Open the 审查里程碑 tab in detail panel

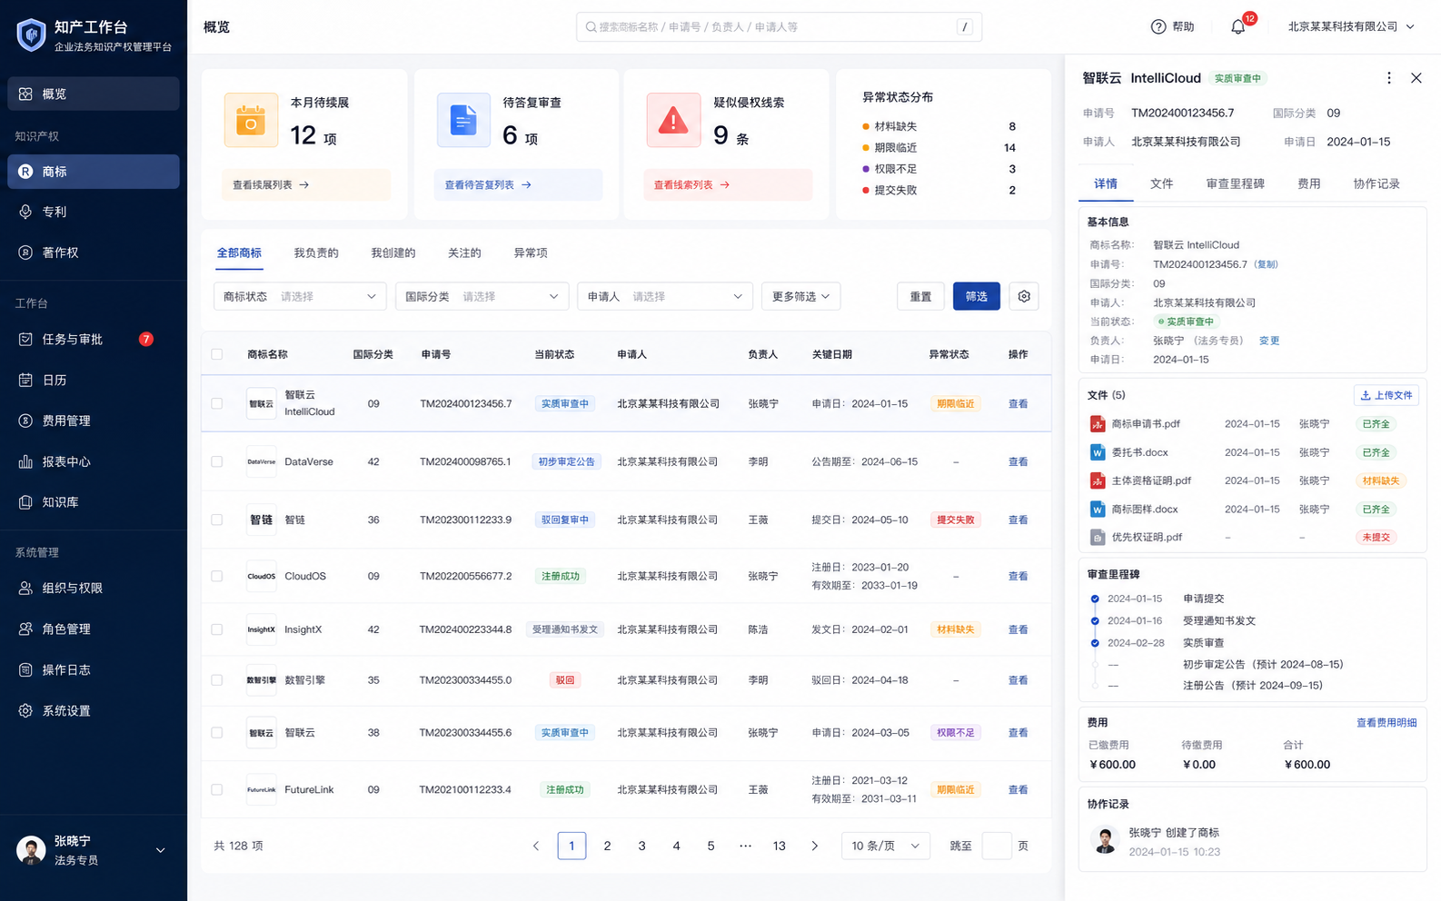1235,183
